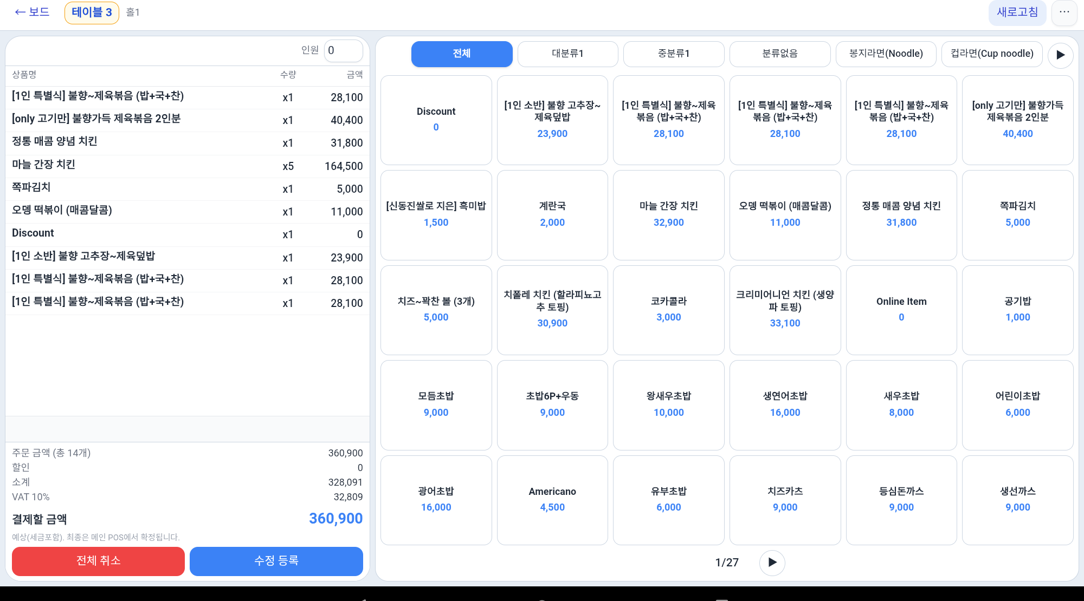Image resolution: width=1084 pixels, height=601 pixels.
Task: Add the 어린이초밥 product tile
Action: (1017, 405)
